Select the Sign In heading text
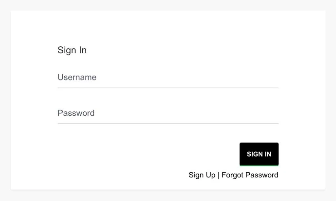336x201 pixels. pos(72,50)
